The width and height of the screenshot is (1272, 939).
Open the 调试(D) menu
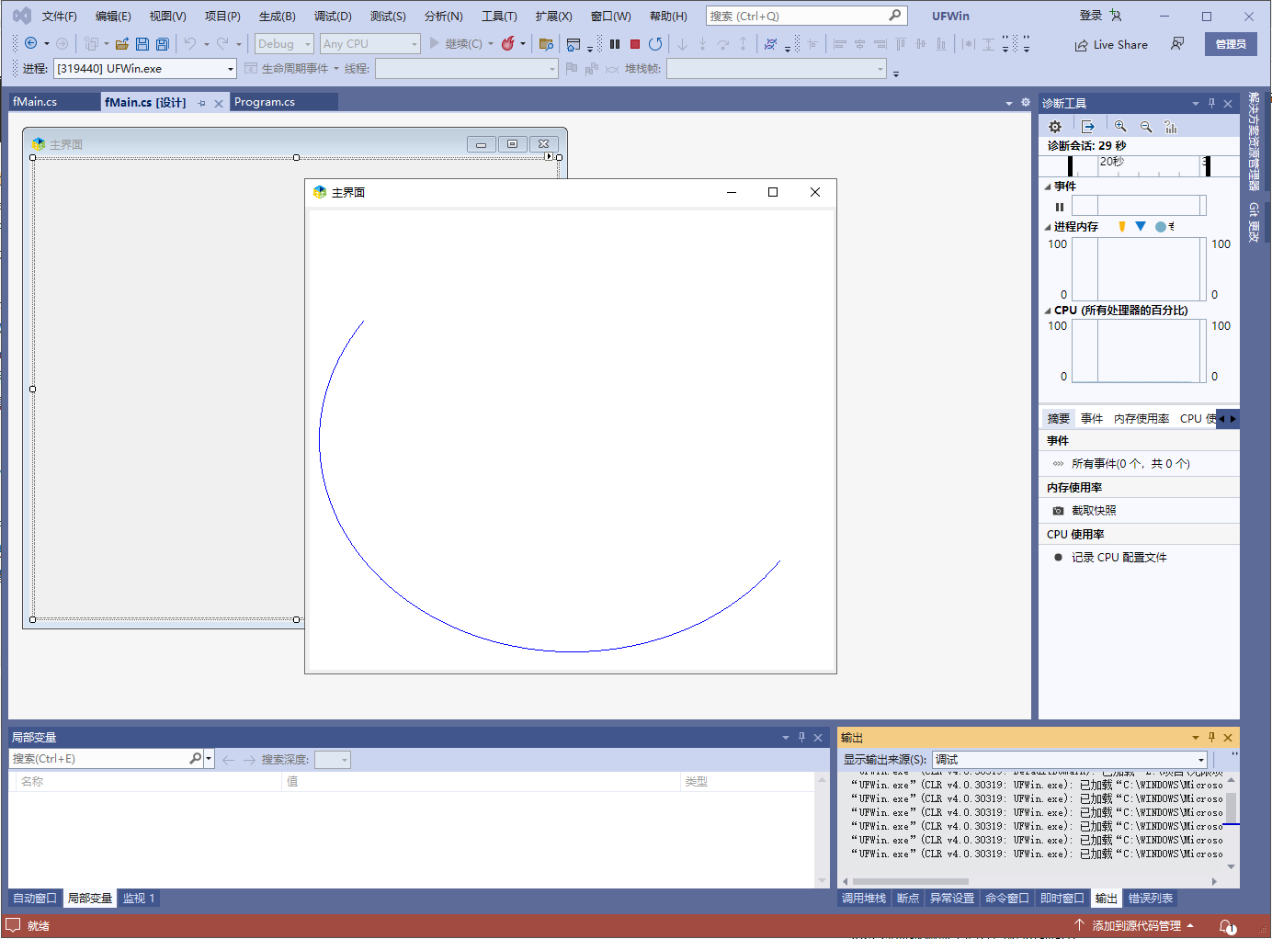coord(333,16)
